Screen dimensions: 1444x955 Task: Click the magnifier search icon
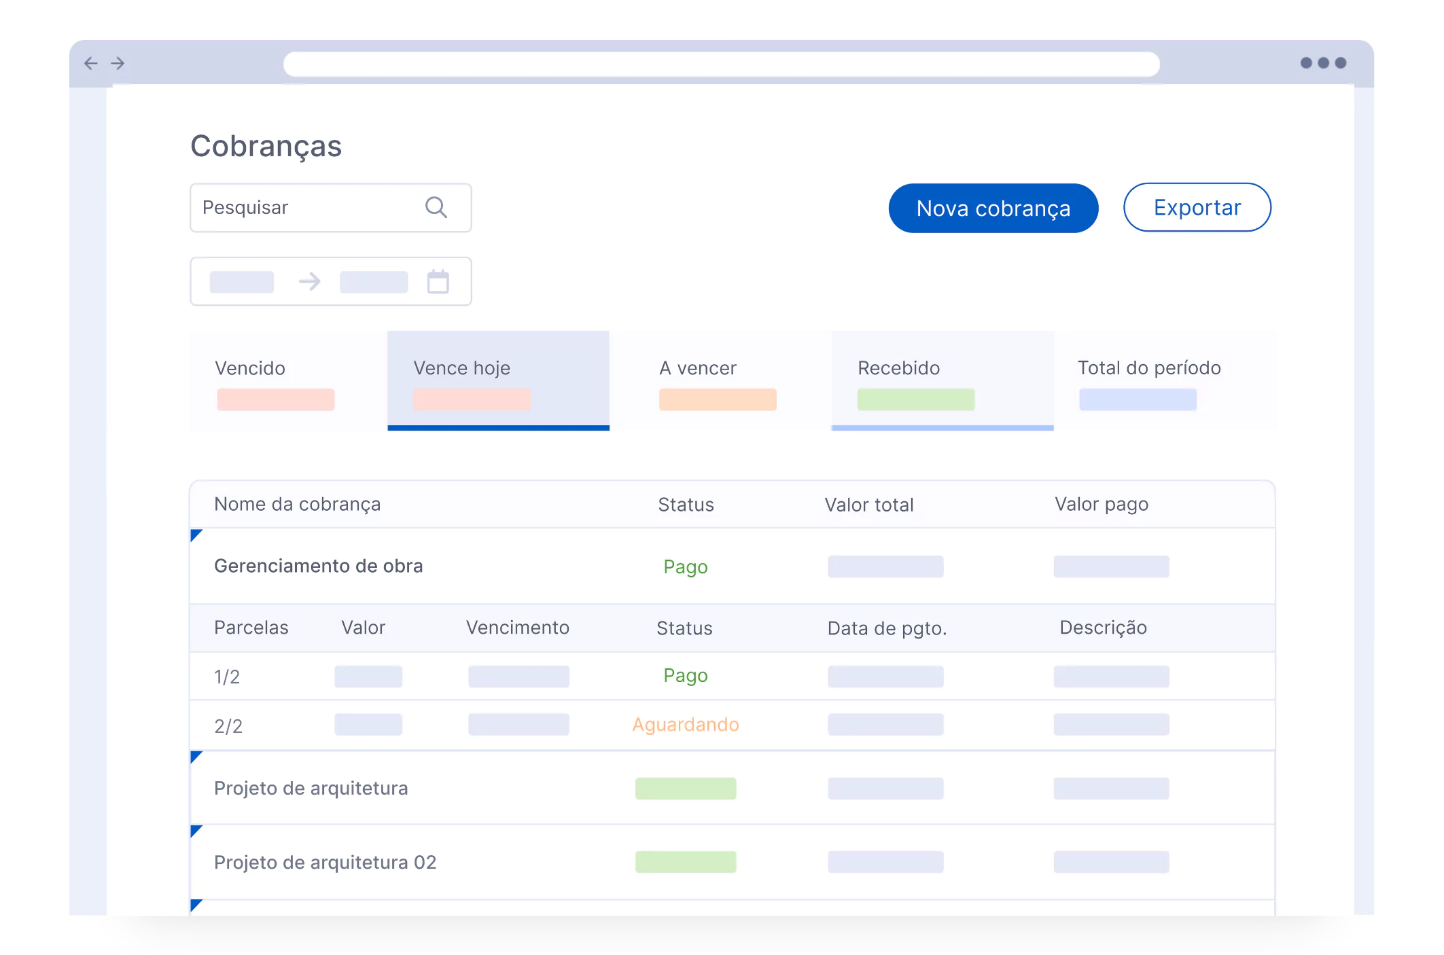(x=436, y=207)
